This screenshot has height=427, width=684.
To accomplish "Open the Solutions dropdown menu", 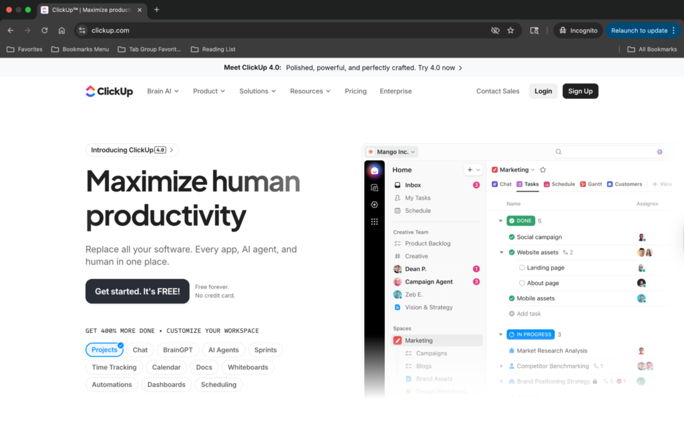I will pos(257,91).
